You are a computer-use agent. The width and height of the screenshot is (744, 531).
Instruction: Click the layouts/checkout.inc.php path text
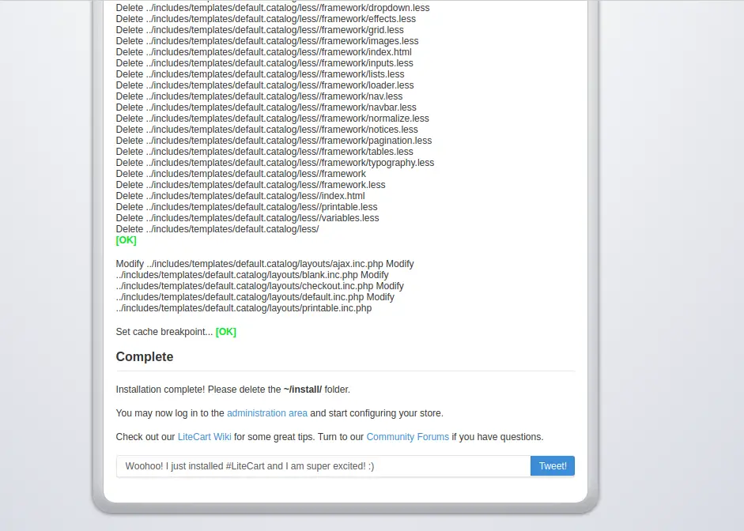click(245, 286)
